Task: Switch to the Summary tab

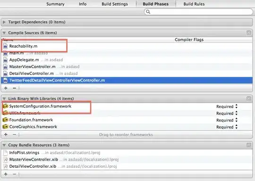Action: click(x=55, y=4)
